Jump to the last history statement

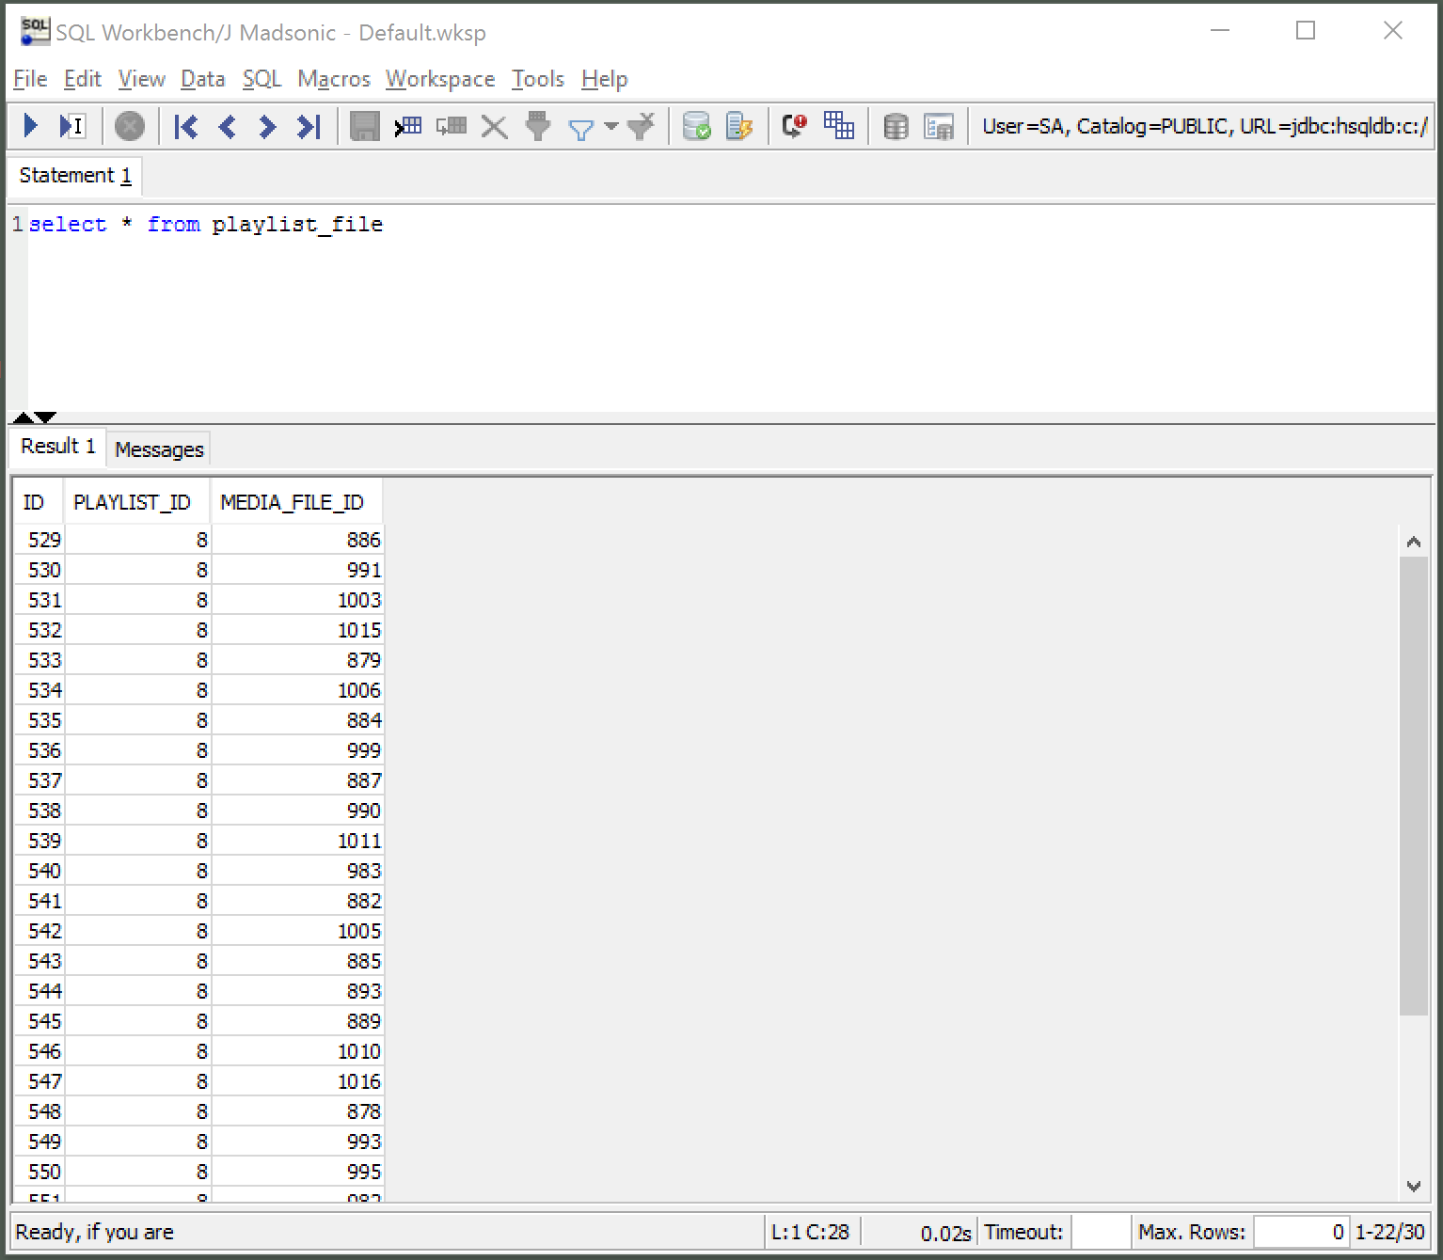309,126
